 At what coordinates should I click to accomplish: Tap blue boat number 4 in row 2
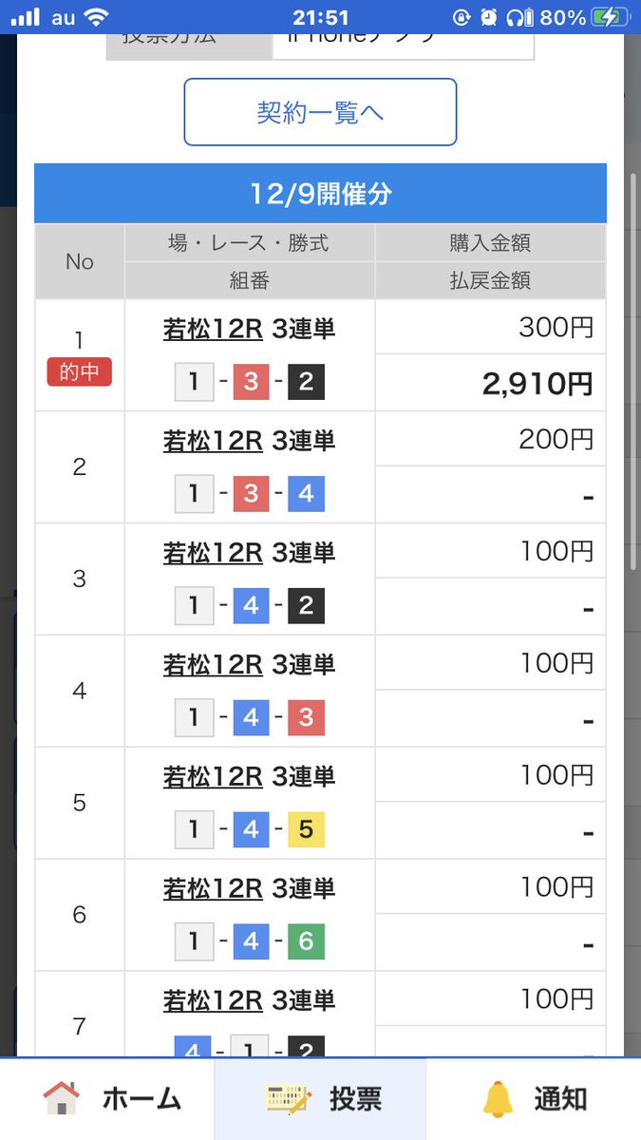pyautogui.click(x=306, y=495)
